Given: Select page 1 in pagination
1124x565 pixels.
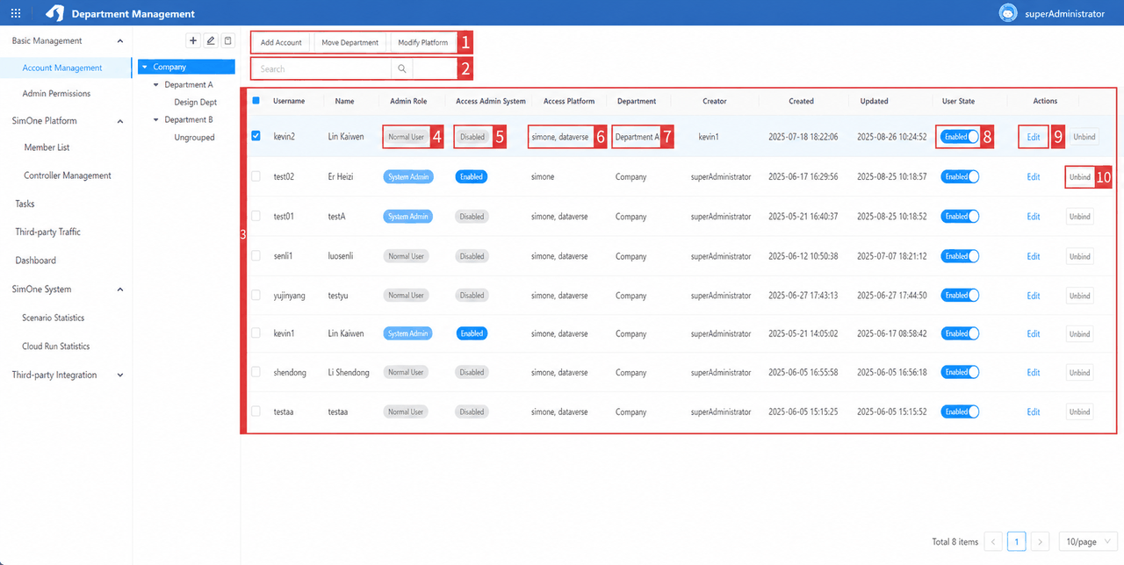Looking at the screenshot, I should [x=1017, y=542].
